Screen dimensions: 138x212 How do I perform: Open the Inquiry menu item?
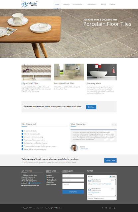tap(103, 5)
